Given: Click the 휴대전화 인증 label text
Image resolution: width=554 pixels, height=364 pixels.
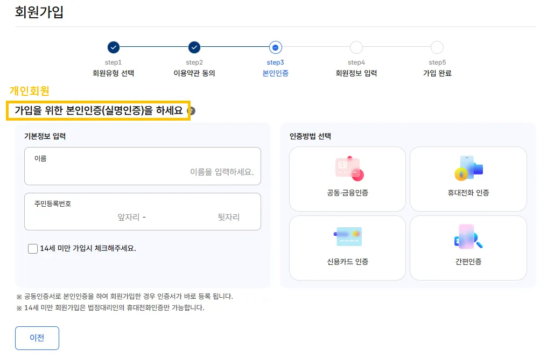Looking at the screenshot, I should coord(468,192).
